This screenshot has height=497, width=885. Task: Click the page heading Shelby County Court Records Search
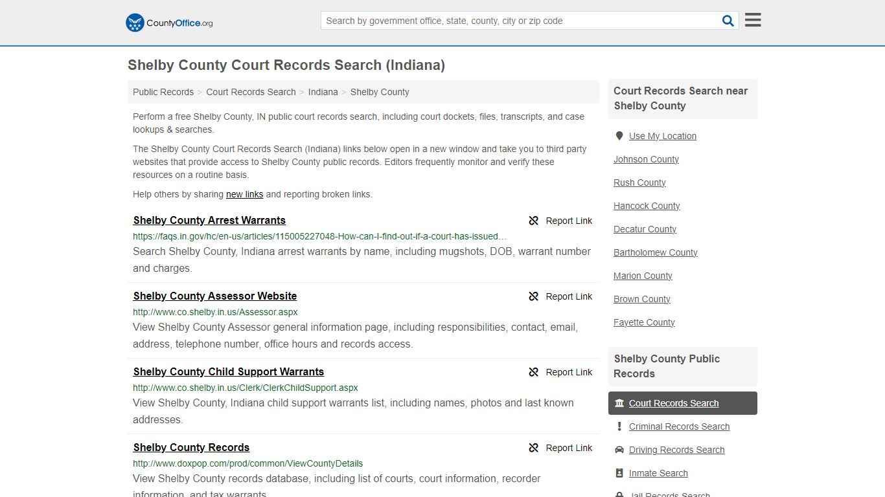(x=286, y=65)
